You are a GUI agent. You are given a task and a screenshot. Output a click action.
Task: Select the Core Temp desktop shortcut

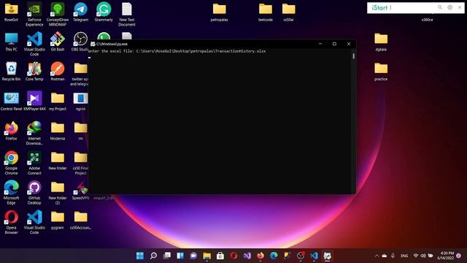(x=34, y=72)
